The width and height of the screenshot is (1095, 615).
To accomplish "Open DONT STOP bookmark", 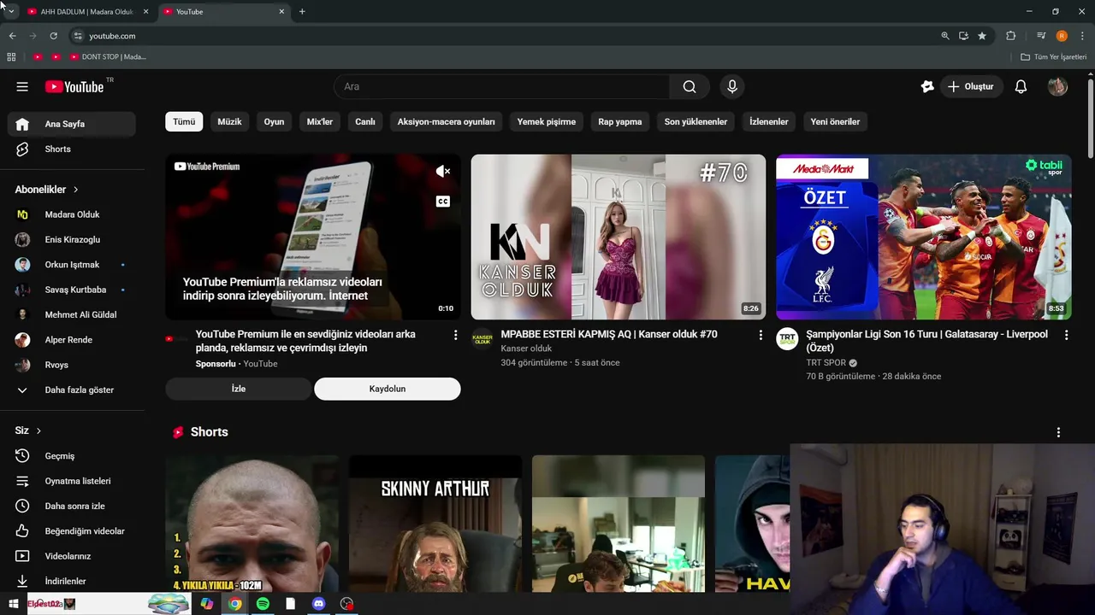I will pyautogui.click(x=109, y=56).
